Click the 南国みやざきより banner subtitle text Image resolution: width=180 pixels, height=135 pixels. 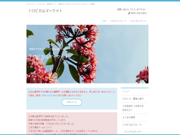pyautogui.click(x=51, y=49)
